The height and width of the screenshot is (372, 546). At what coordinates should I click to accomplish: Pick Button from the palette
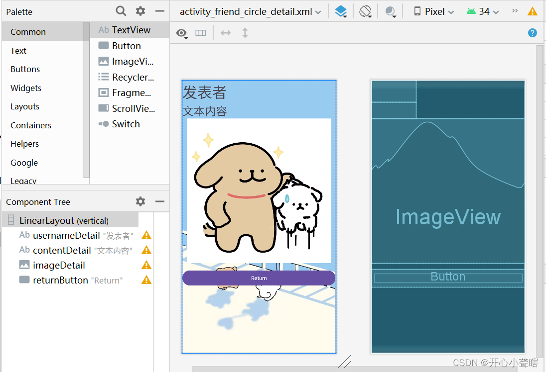pyautogui.click(x=130, y=46)
